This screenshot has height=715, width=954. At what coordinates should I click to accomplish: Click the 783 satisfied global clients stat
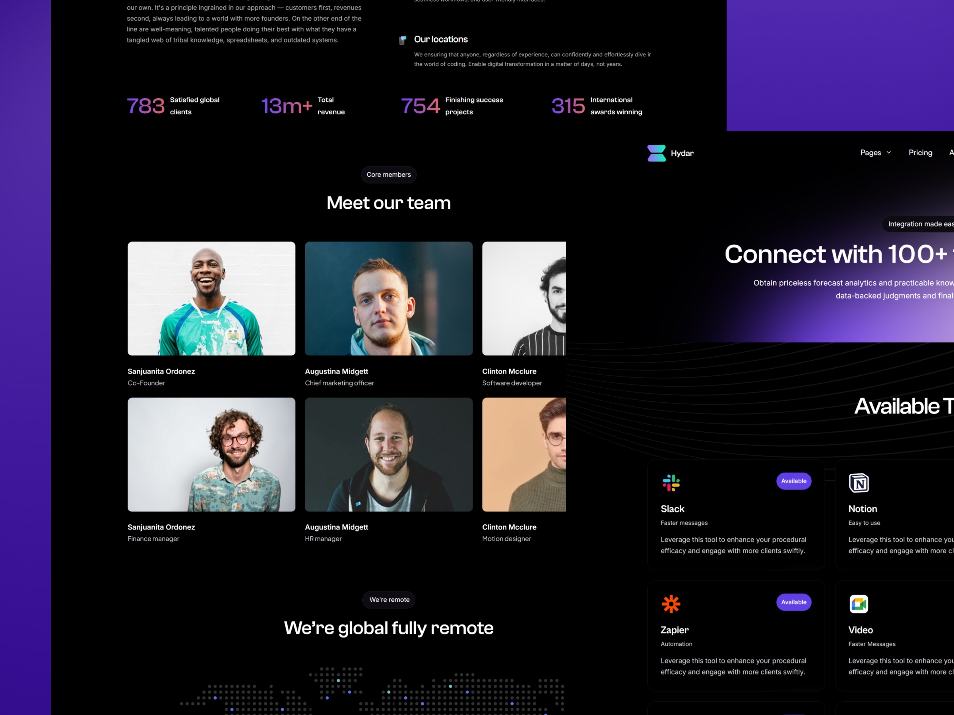coord(174,105)
